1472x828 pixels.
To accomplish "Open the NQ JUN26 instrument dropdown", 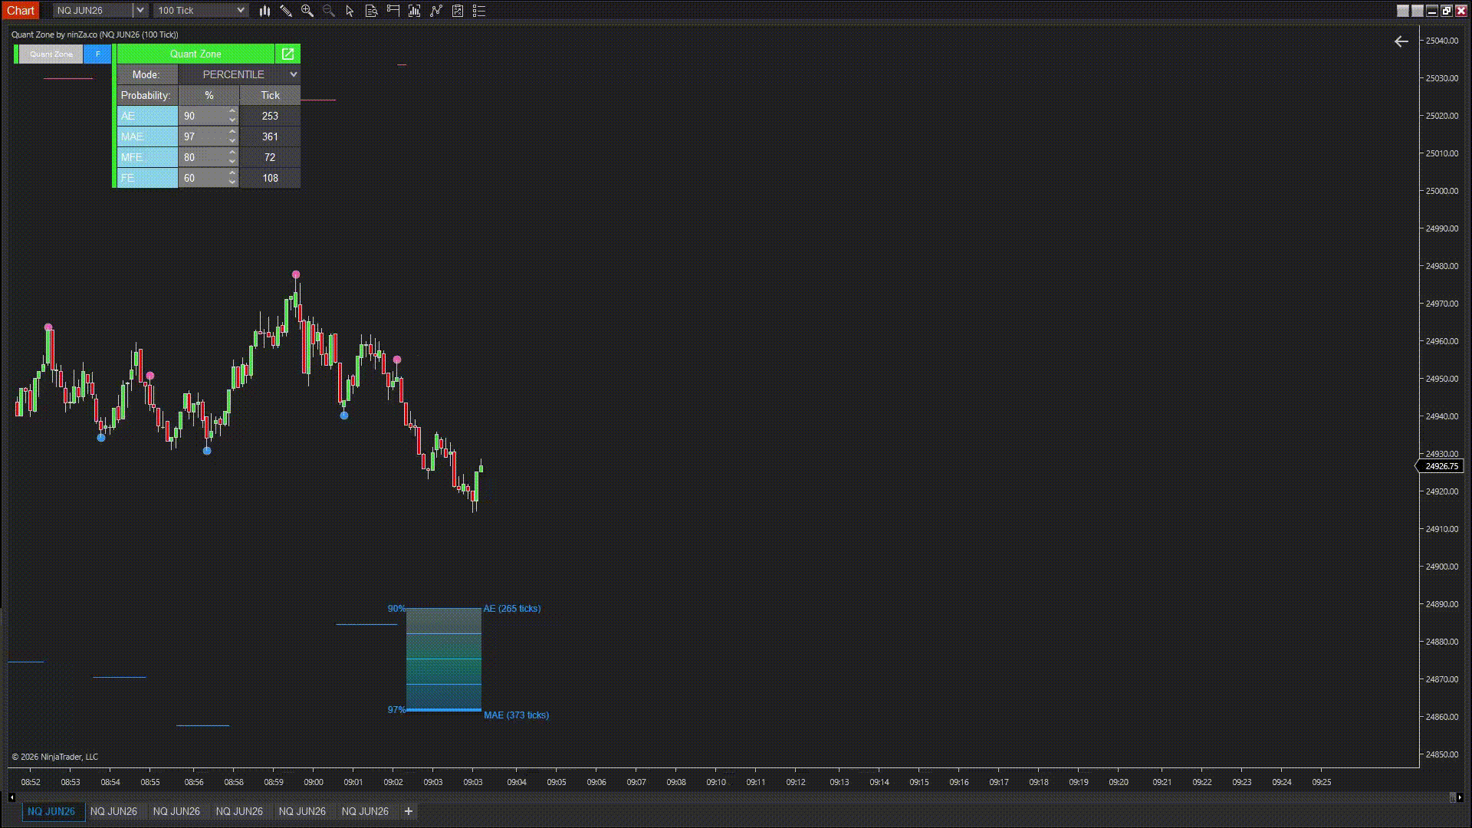I will (x=139, y=10).
